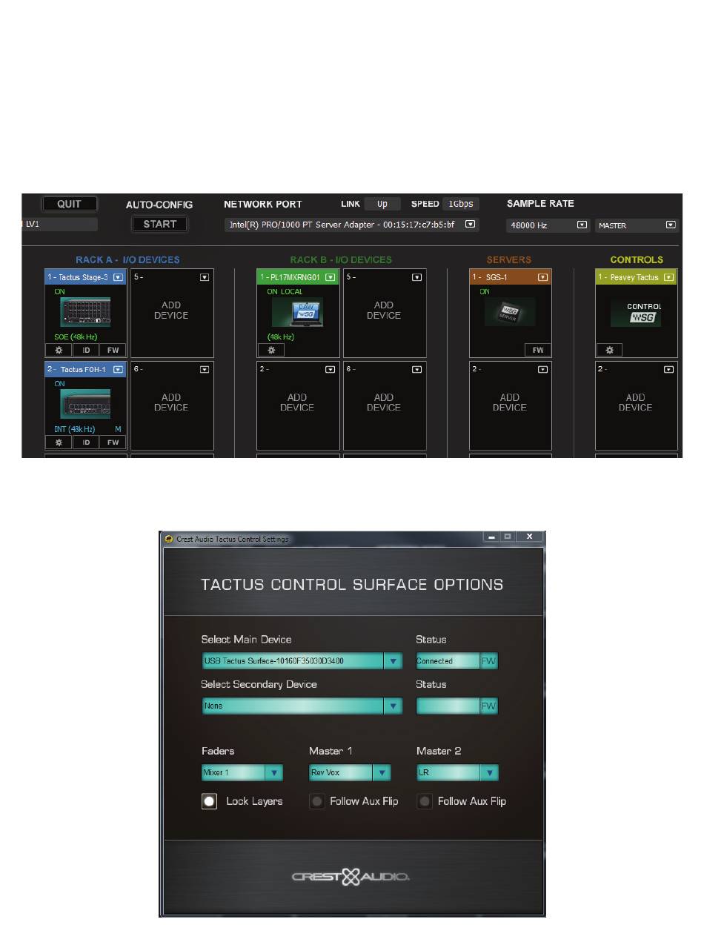Screen dimensions: 704x925
Task: Open Faders Mixer 1 dropdown
Action: tap(274, 773)
